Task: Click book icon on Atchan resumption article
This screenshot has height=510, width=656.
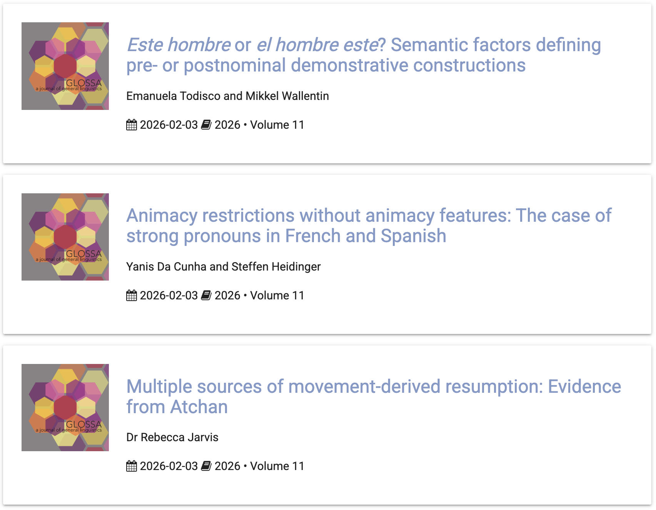Action: pyautogui.click(x=206, y=466)
